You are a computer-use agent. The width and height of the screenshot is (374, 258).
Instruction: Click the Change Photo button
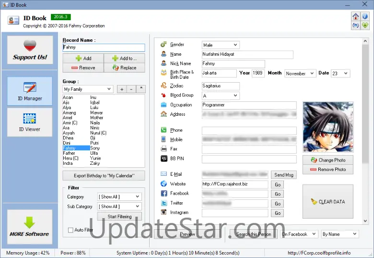click(x=328, y=160)
